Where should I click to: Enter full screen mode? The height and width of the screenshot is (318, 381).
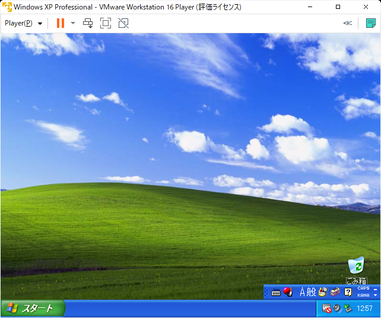[x=106, y=23]
